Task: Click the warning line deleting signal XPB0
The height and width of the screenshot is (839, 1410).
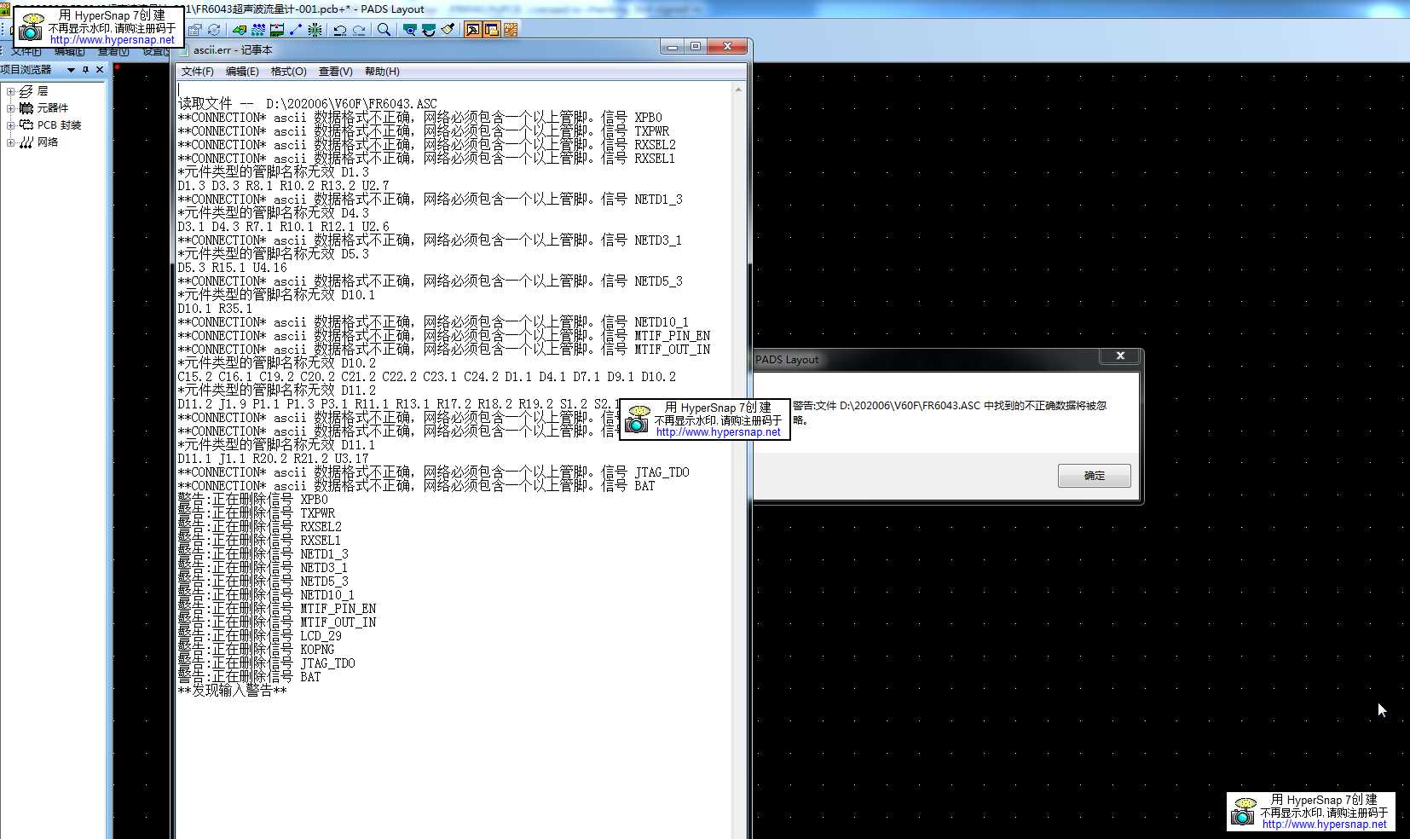Action: click(253, 500)
